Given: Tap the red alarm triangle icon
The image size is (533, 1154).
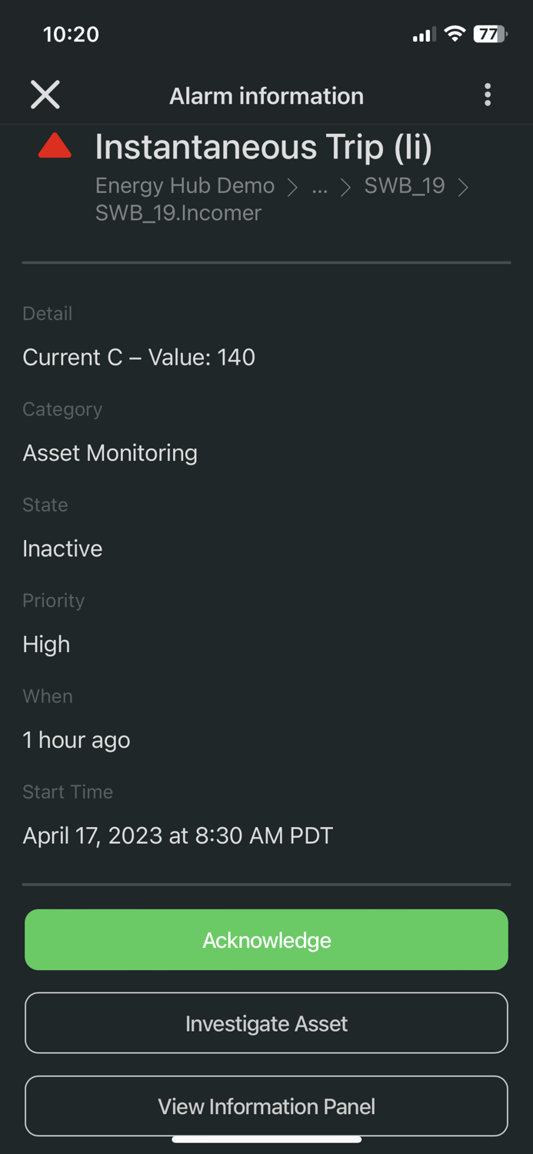Looking at the screenshot, I should point(55,146).
